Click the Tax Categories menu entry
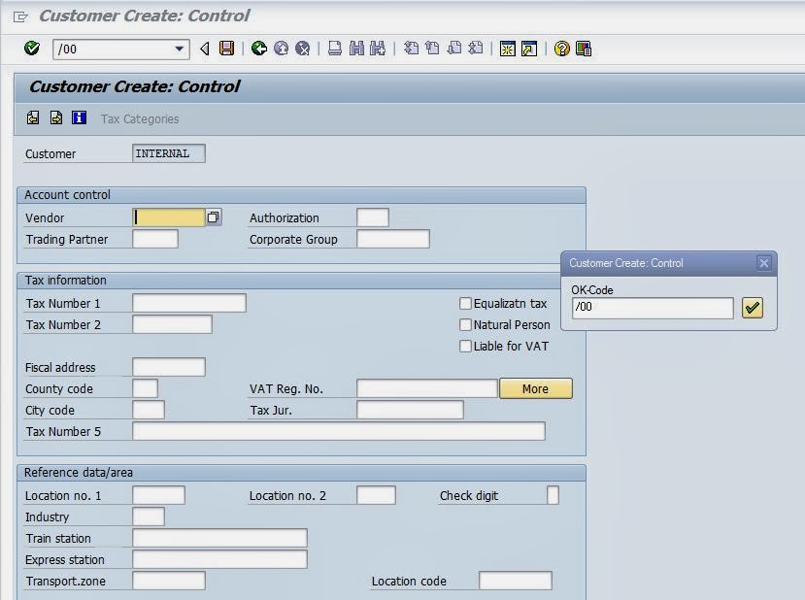Screen dimensions: 805x600 (141, 117)
